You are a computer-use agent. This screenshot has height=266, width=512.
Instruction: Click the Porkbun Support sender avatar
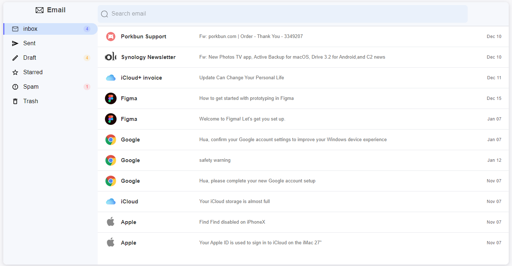(111, 36)
